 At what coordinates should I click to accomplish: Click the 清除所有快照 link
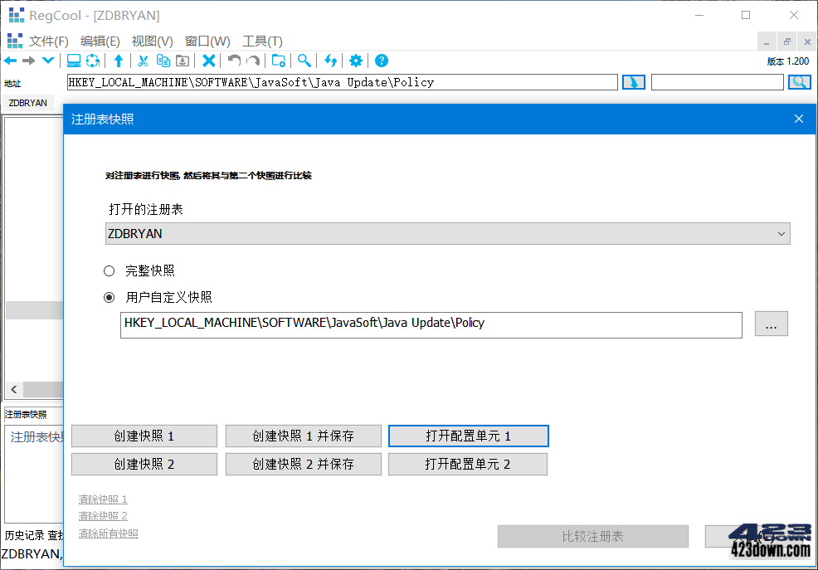coord(108,533)
